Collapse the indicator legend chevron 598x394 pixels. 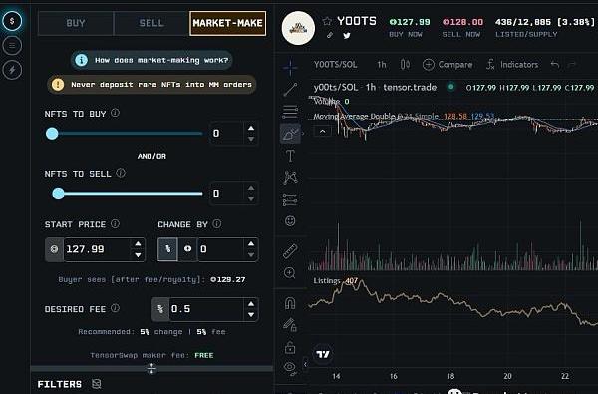tap(322, 132)
